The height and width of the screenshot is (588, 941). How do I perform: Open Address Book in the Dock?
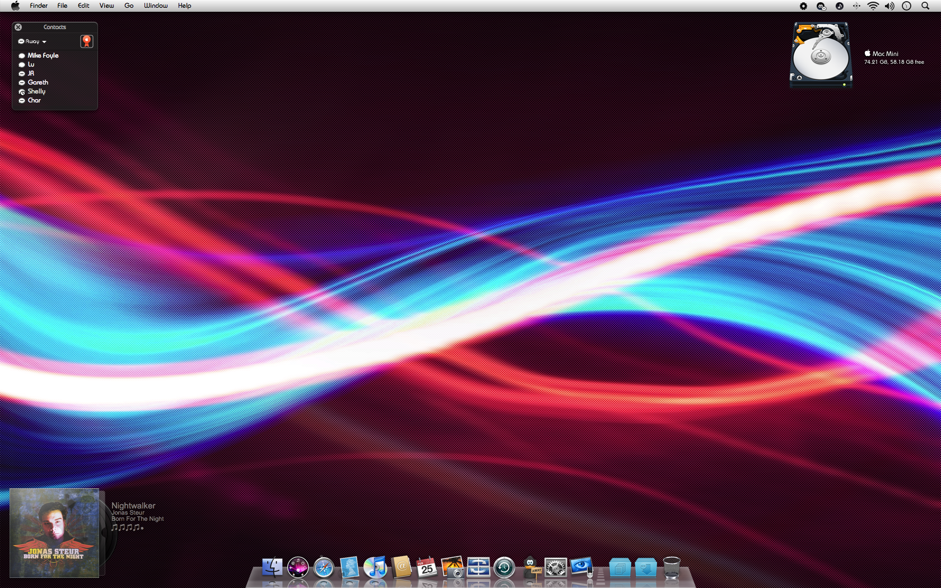click(x=401, y=567)
